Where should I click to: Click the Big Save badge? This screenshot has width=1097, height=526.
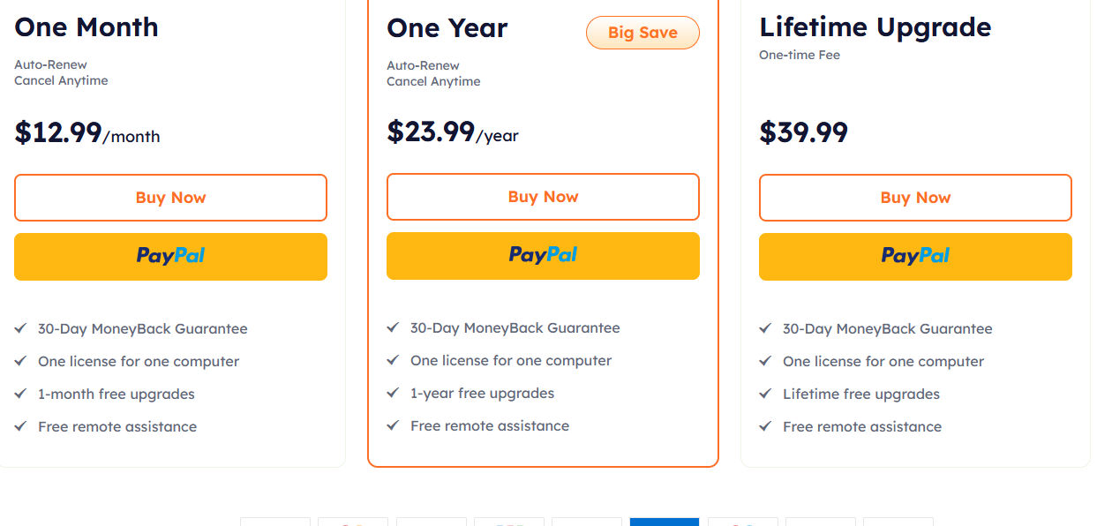[642, 33]
